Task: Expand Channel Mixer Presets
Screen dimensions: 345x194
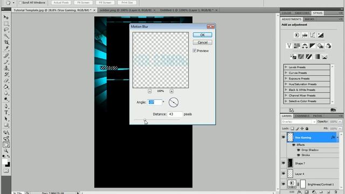Action: (x=286, y=95)
